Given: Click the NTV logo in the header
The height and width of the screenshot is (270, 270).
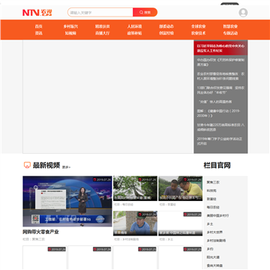Looking at the screenshot, I should click(37, 13).
